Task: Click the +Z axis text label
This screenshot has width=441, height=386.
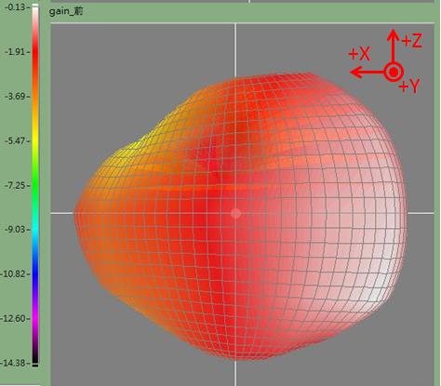Action: tap(412, 41)
